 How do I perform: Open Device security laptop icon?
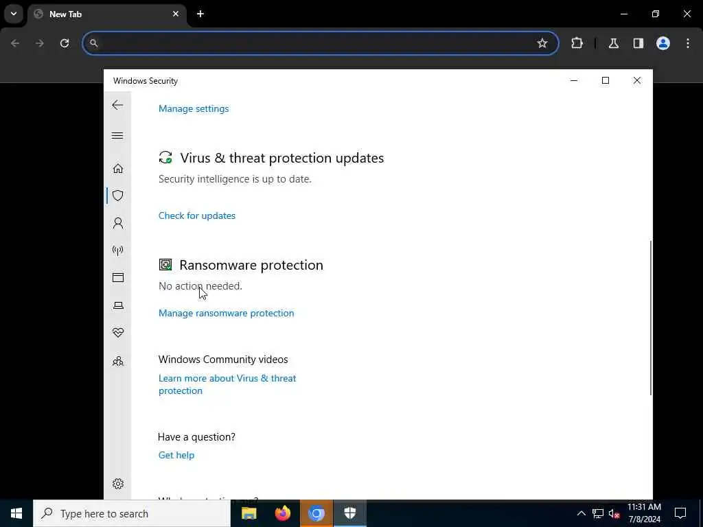point(118,305)
